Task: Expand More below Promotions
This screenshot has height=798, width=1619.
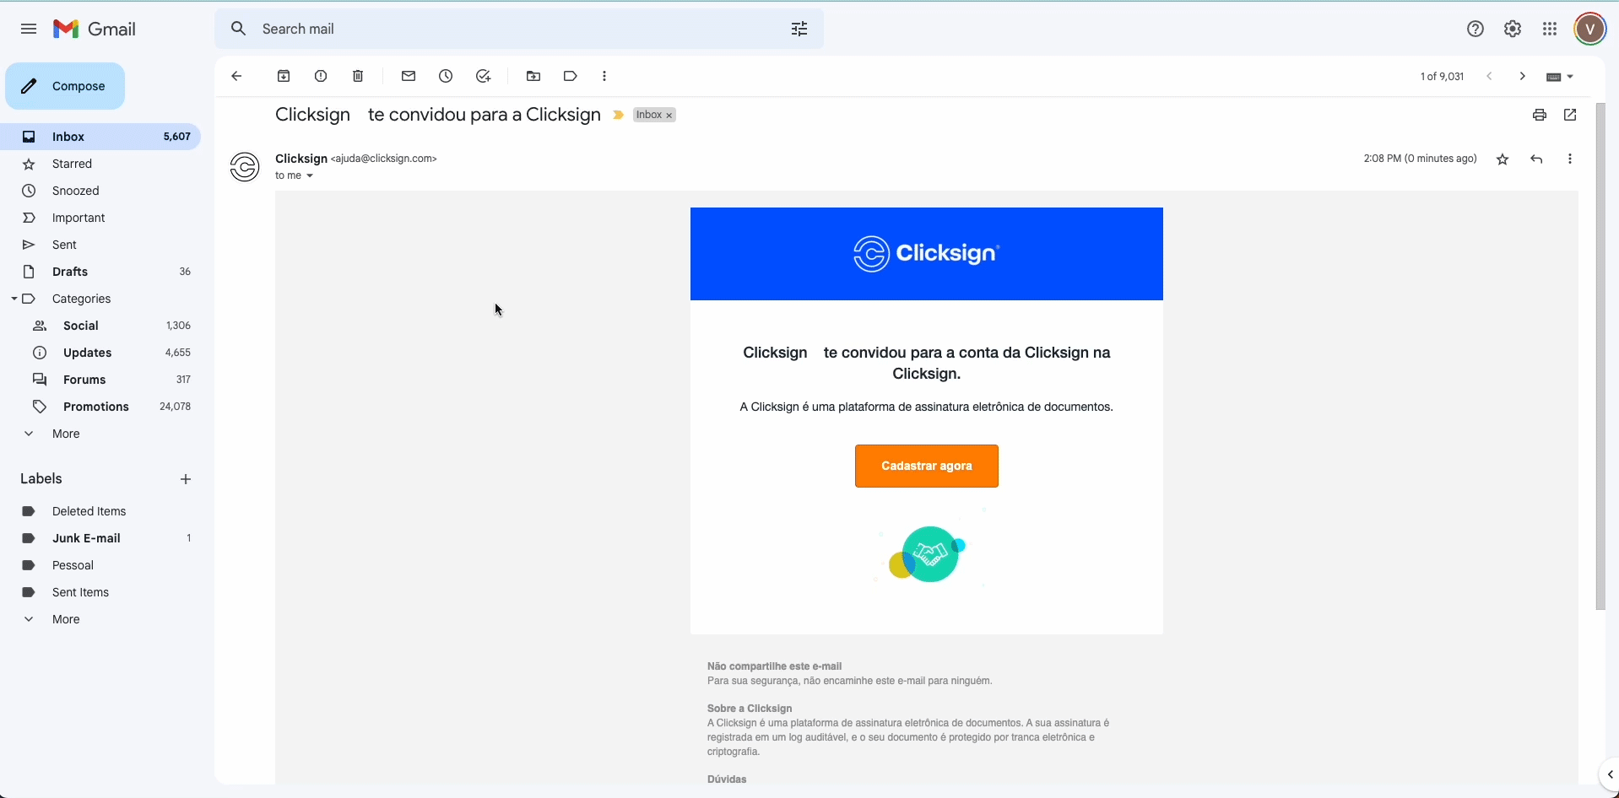Action: click(66, 434)
